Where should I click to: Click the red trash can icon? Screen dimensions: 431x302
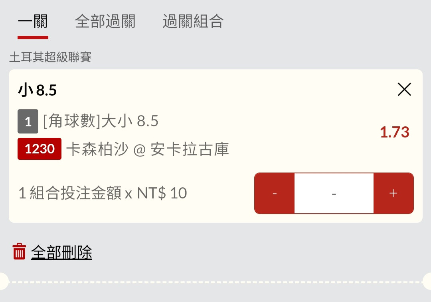(x=19, y=251)
